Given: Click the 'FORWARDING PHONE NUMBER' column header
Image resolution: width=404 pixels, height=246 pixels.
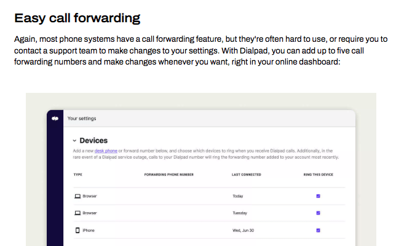Looking at the screenshot, I should click(168, 175).
